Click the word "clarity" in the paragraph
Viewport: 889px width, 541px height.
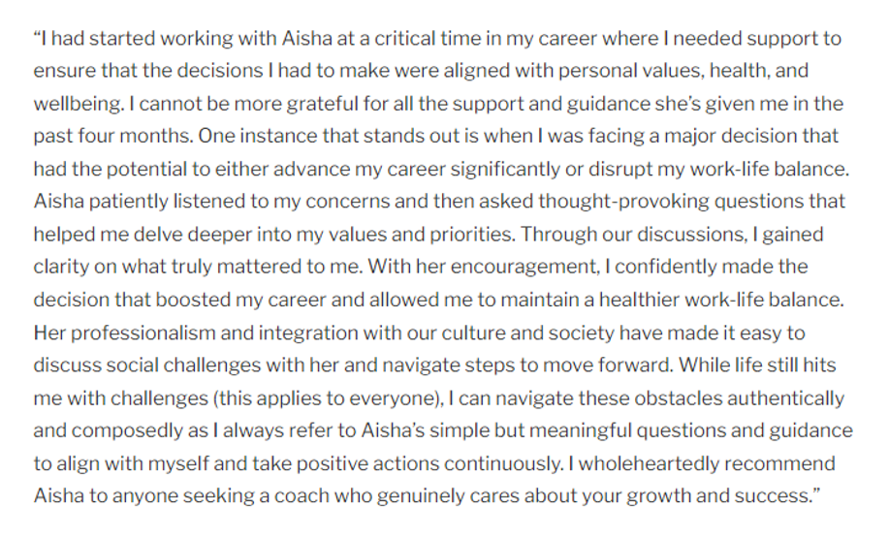[x=60, y=267]
